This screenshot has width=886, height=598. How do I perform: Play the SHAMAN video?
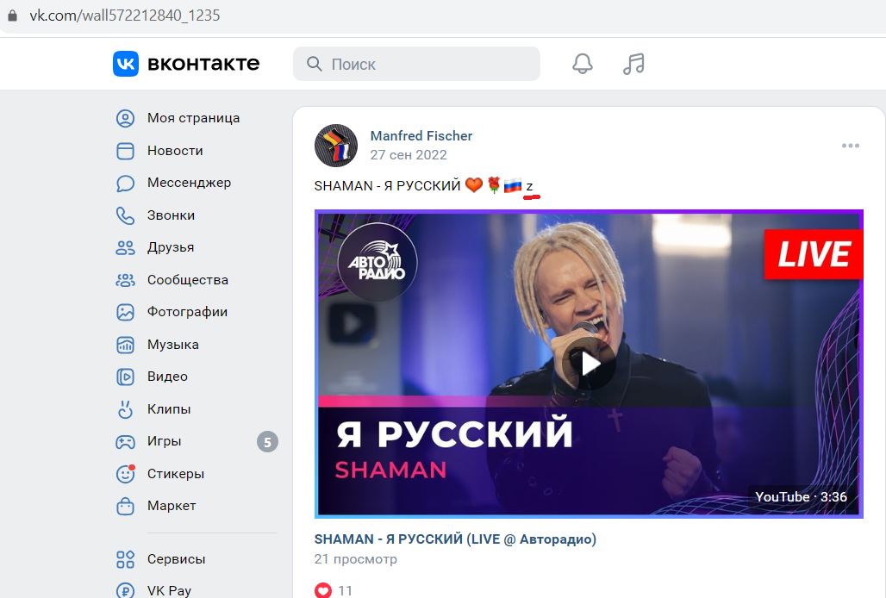click(589, 364)
